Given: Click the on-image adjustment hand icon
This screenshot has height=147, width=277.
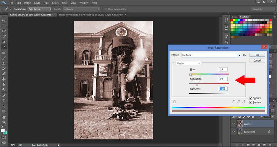Looking at the screenshot, I should pos(174,101).
